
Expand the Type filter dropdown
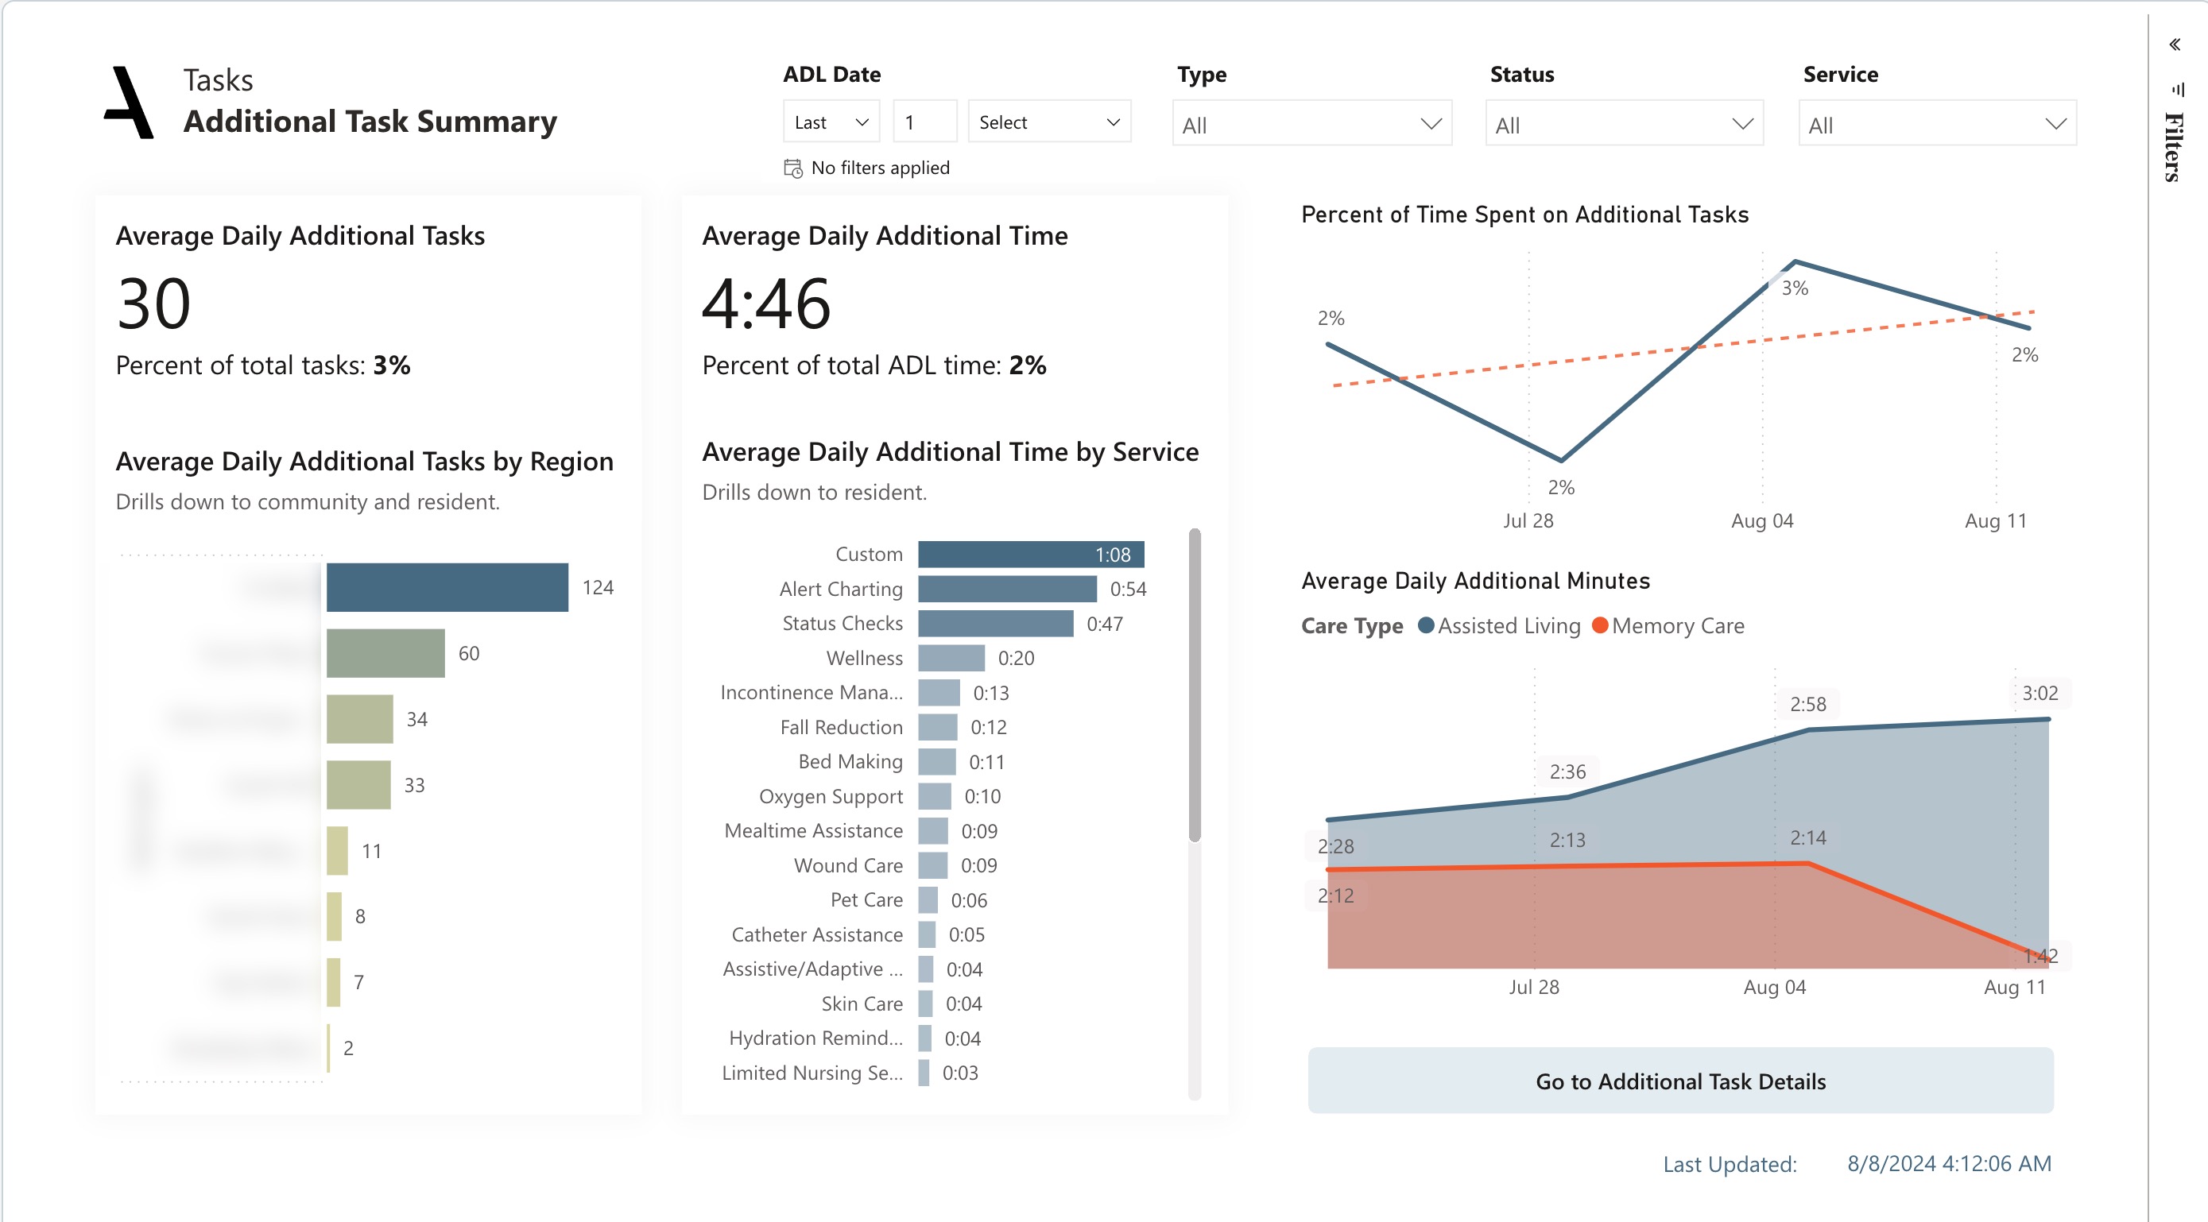coord(1311,125)
